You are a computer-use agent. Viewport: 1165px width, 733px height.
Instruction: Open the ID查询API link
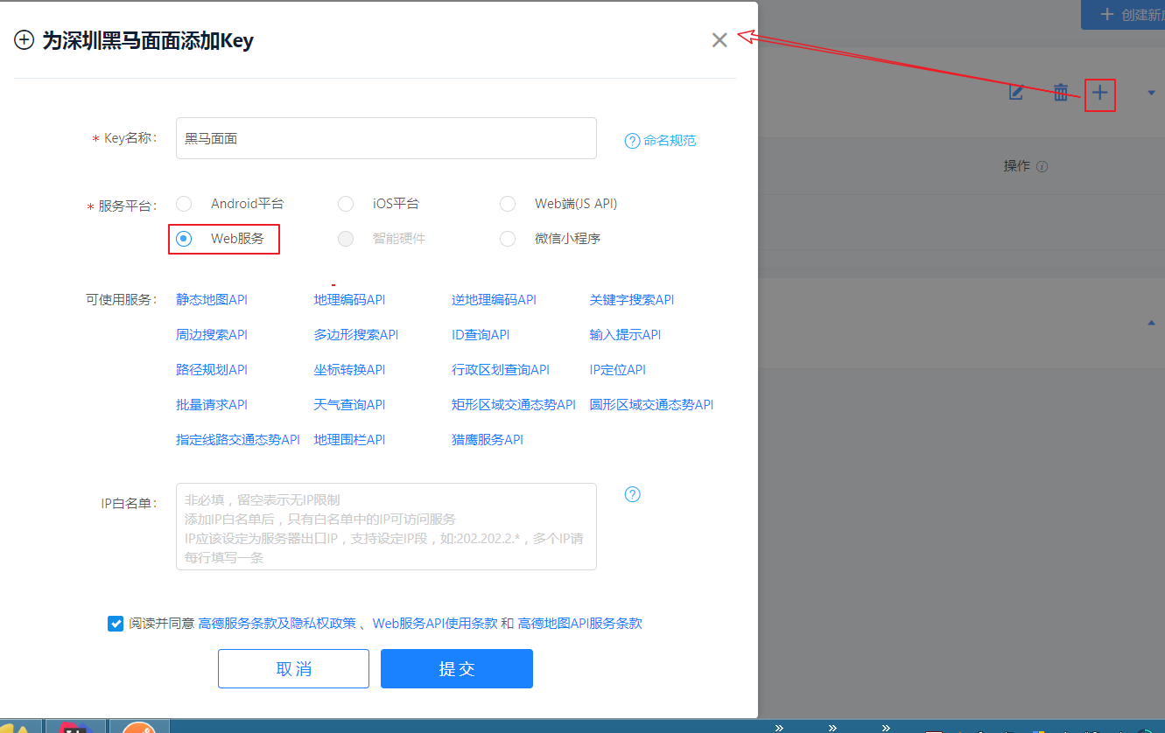(x=481, y=335)
